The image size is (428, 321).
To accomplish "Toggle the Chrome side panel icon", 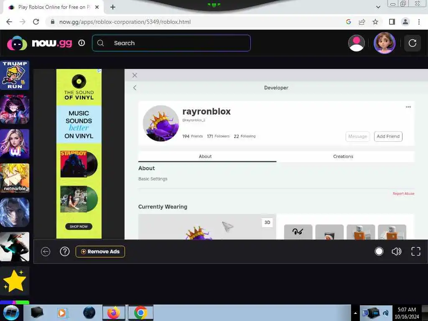I will (x=392, y=22).
